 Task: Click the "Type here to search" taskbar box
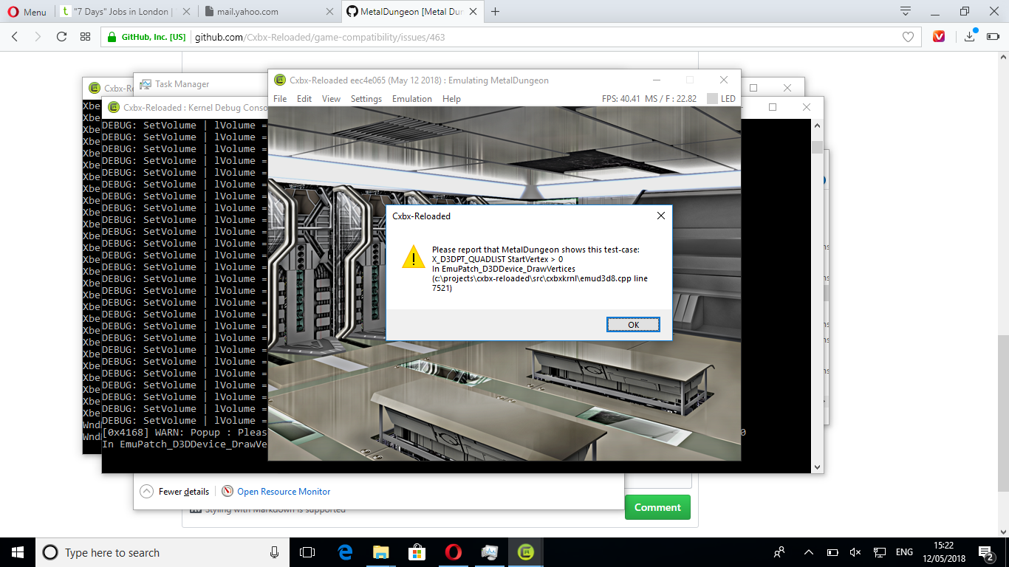tap(163, 552)
